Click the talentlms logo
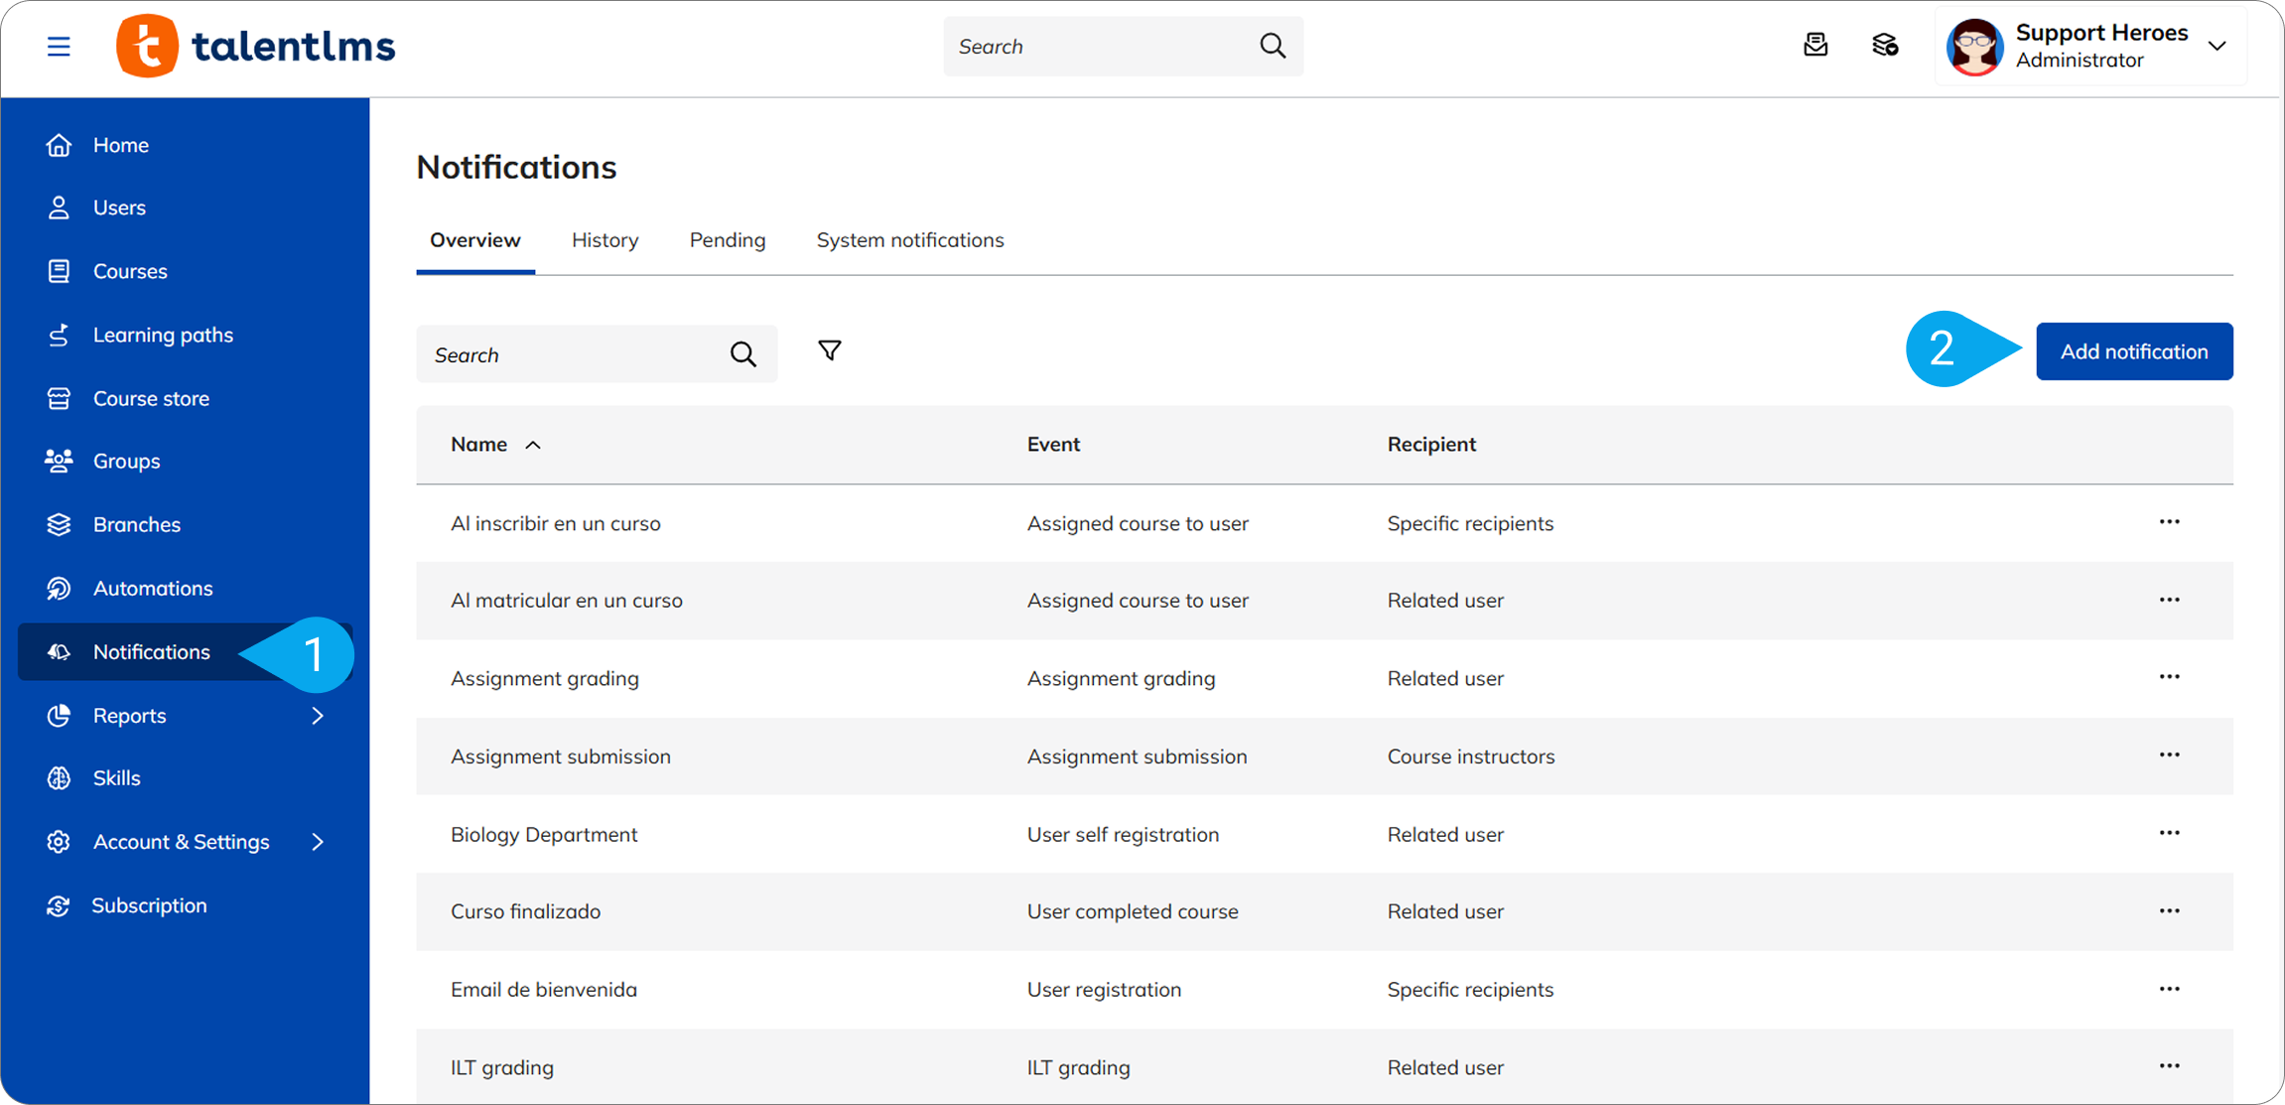The width and height of the screenshot is (2285, 1105). [x=256, y=47]
